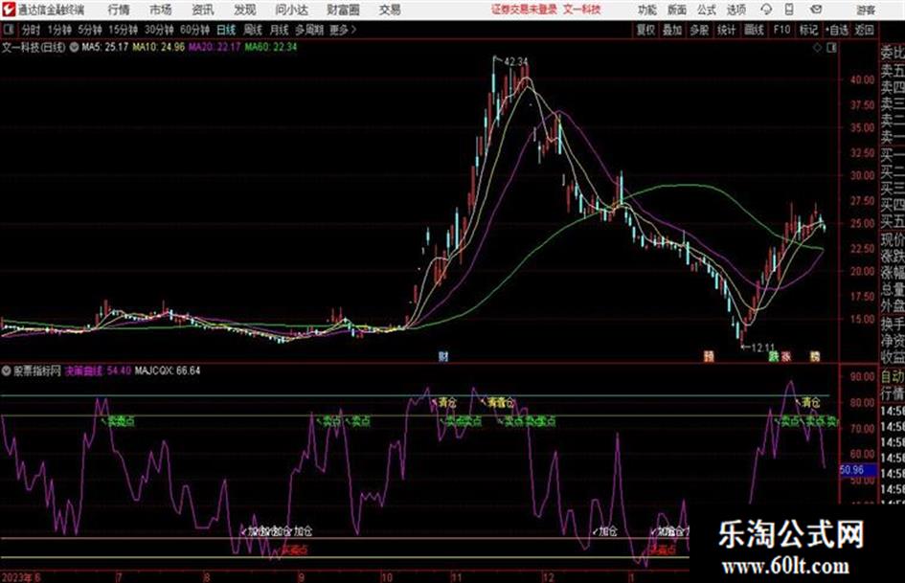Switch to 5分钟 chart period

coord(90,30)
